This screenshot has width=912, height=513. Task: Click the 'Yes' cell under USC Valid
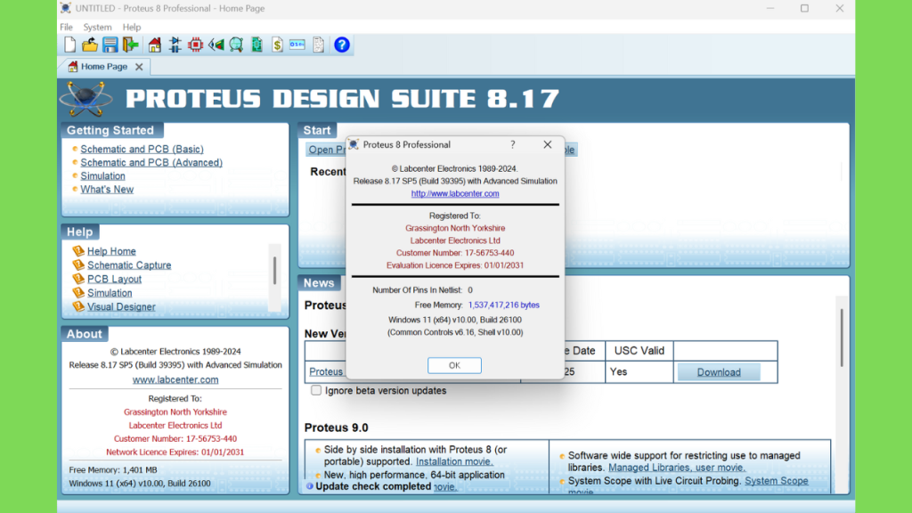tap(618, 371)
